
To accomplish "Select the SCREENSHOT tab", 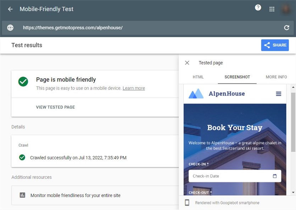I will [x=237, y=77].
